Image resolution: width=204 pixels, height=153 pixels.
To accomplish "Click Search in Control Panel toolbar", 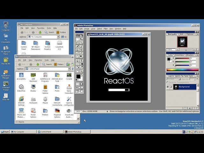I will point(47,64).
